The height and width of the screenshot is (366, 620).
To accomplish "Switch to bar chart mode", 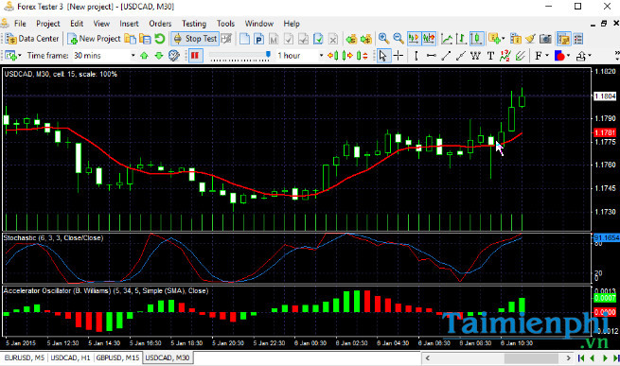I will pyautogui.click(x=461, y=39).
